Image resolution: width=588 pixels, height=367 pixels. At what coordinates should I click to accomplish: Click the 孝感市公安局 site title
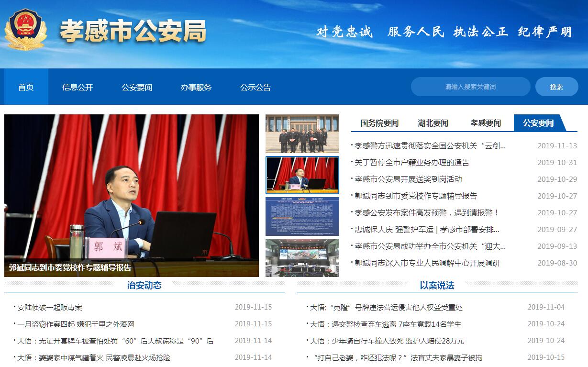(133, 31)
